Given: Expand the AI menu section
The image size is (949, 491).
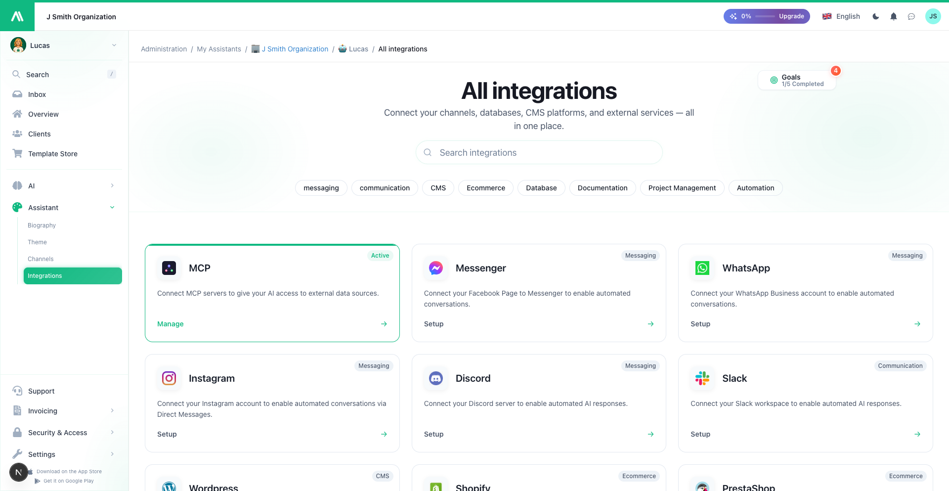Looking at the screenshot, I should pos(64,186).
